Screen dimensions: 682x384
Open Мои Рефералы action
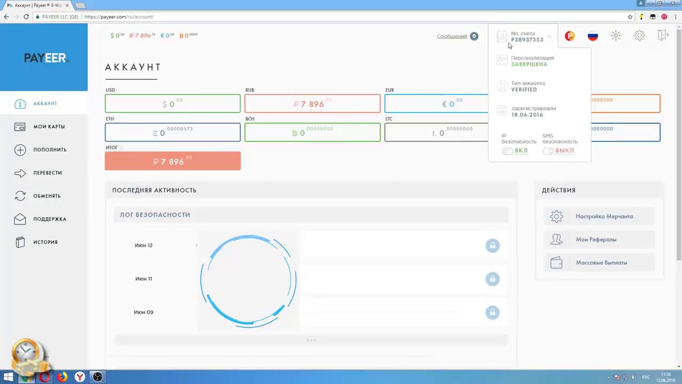599,239
